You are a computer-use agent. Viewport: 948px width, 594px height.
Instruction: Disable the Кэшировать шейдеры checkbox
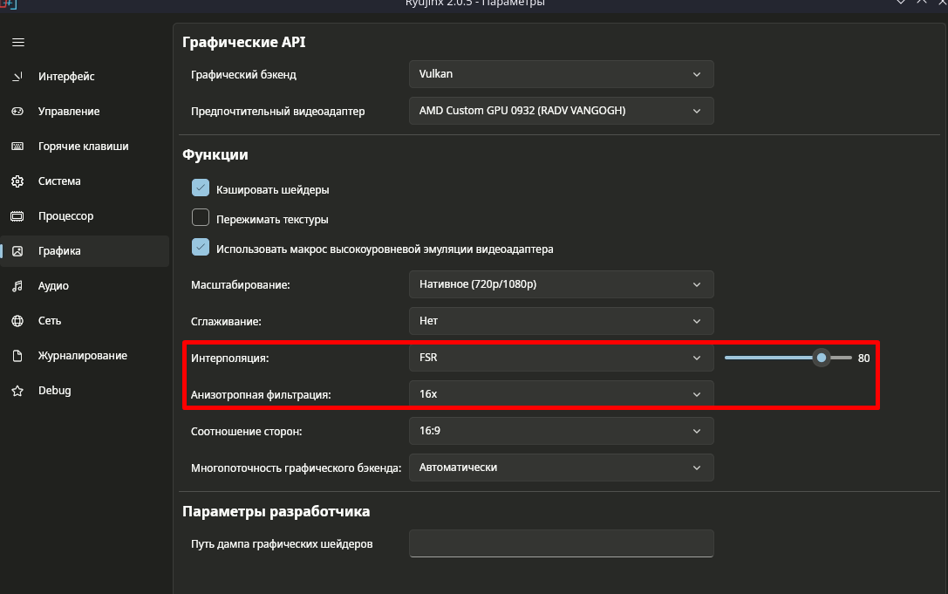pos(201,188)
